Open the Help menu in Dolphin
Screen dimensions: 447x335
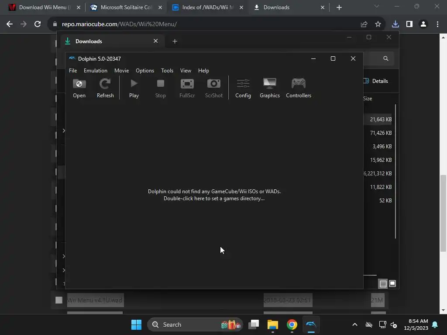(203, 70)
